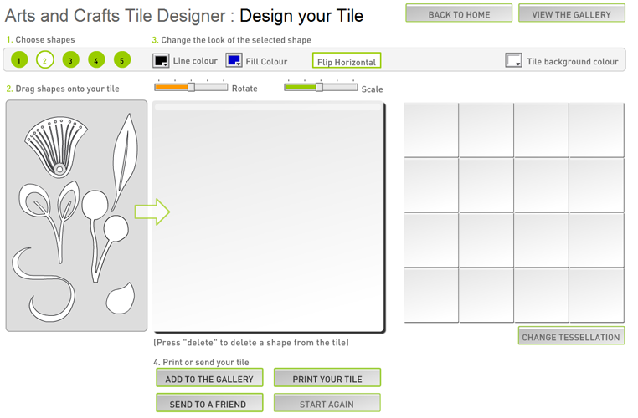Switch to shape set 3
The height and width of the screenshot is (418, 638).
pyautogui.click(x=70, y=60)
